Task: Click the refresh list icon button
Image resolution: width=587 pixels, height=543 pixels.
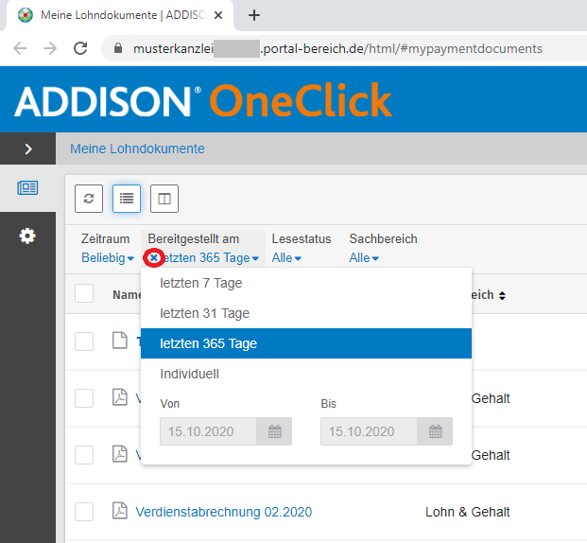Action: click(89, 198)
